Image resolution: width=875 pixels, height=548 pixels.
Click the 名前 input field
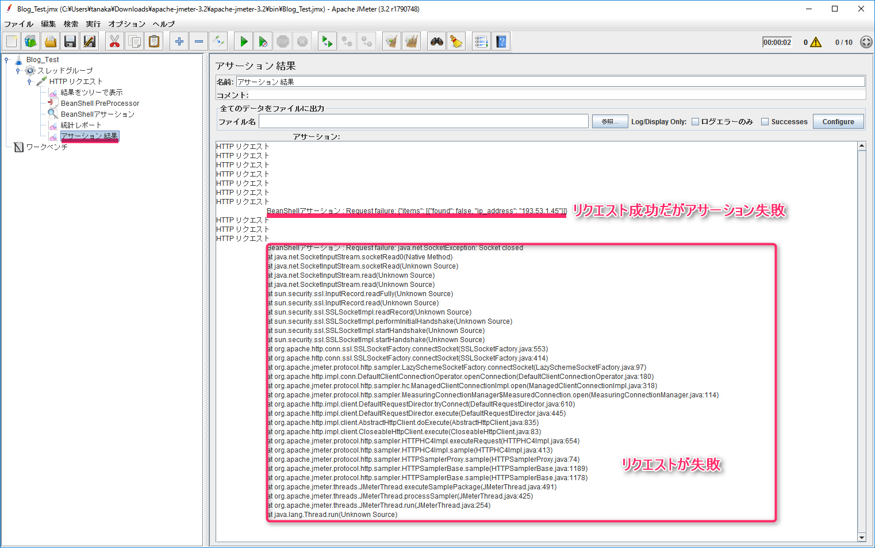pyautogui.click(x=550, y=82)
